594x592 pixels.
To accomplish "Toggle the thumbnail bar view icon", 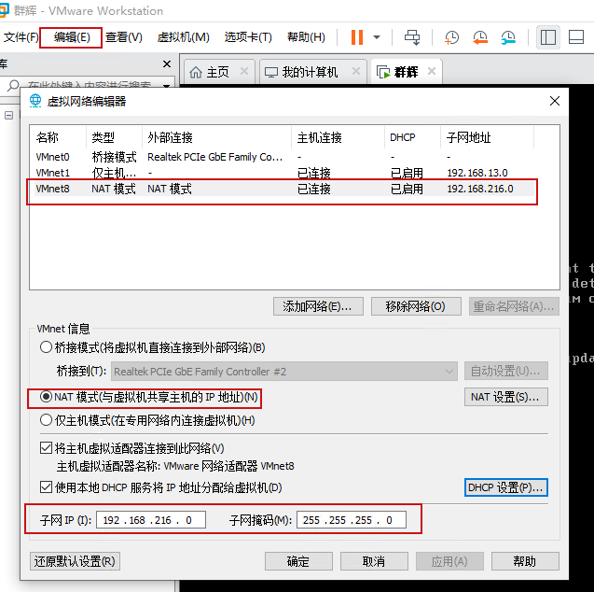I will pyautogui.click(x=576, y=37).
